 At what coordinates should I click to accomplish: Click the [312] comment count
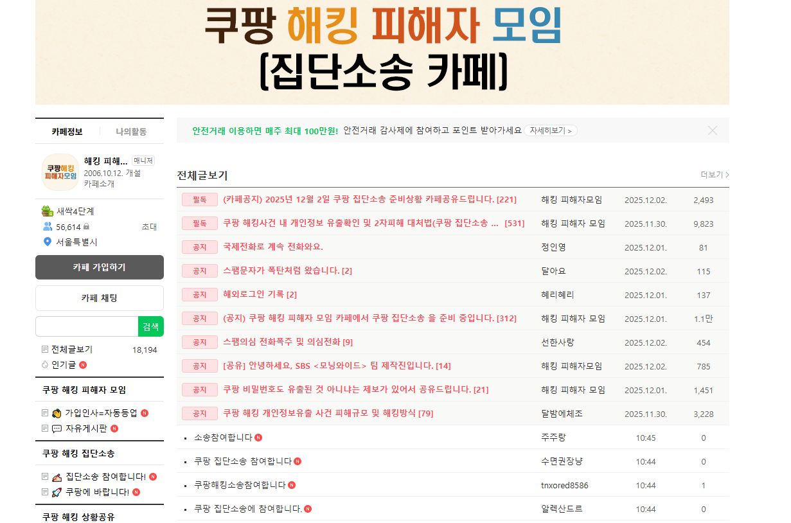508,318
